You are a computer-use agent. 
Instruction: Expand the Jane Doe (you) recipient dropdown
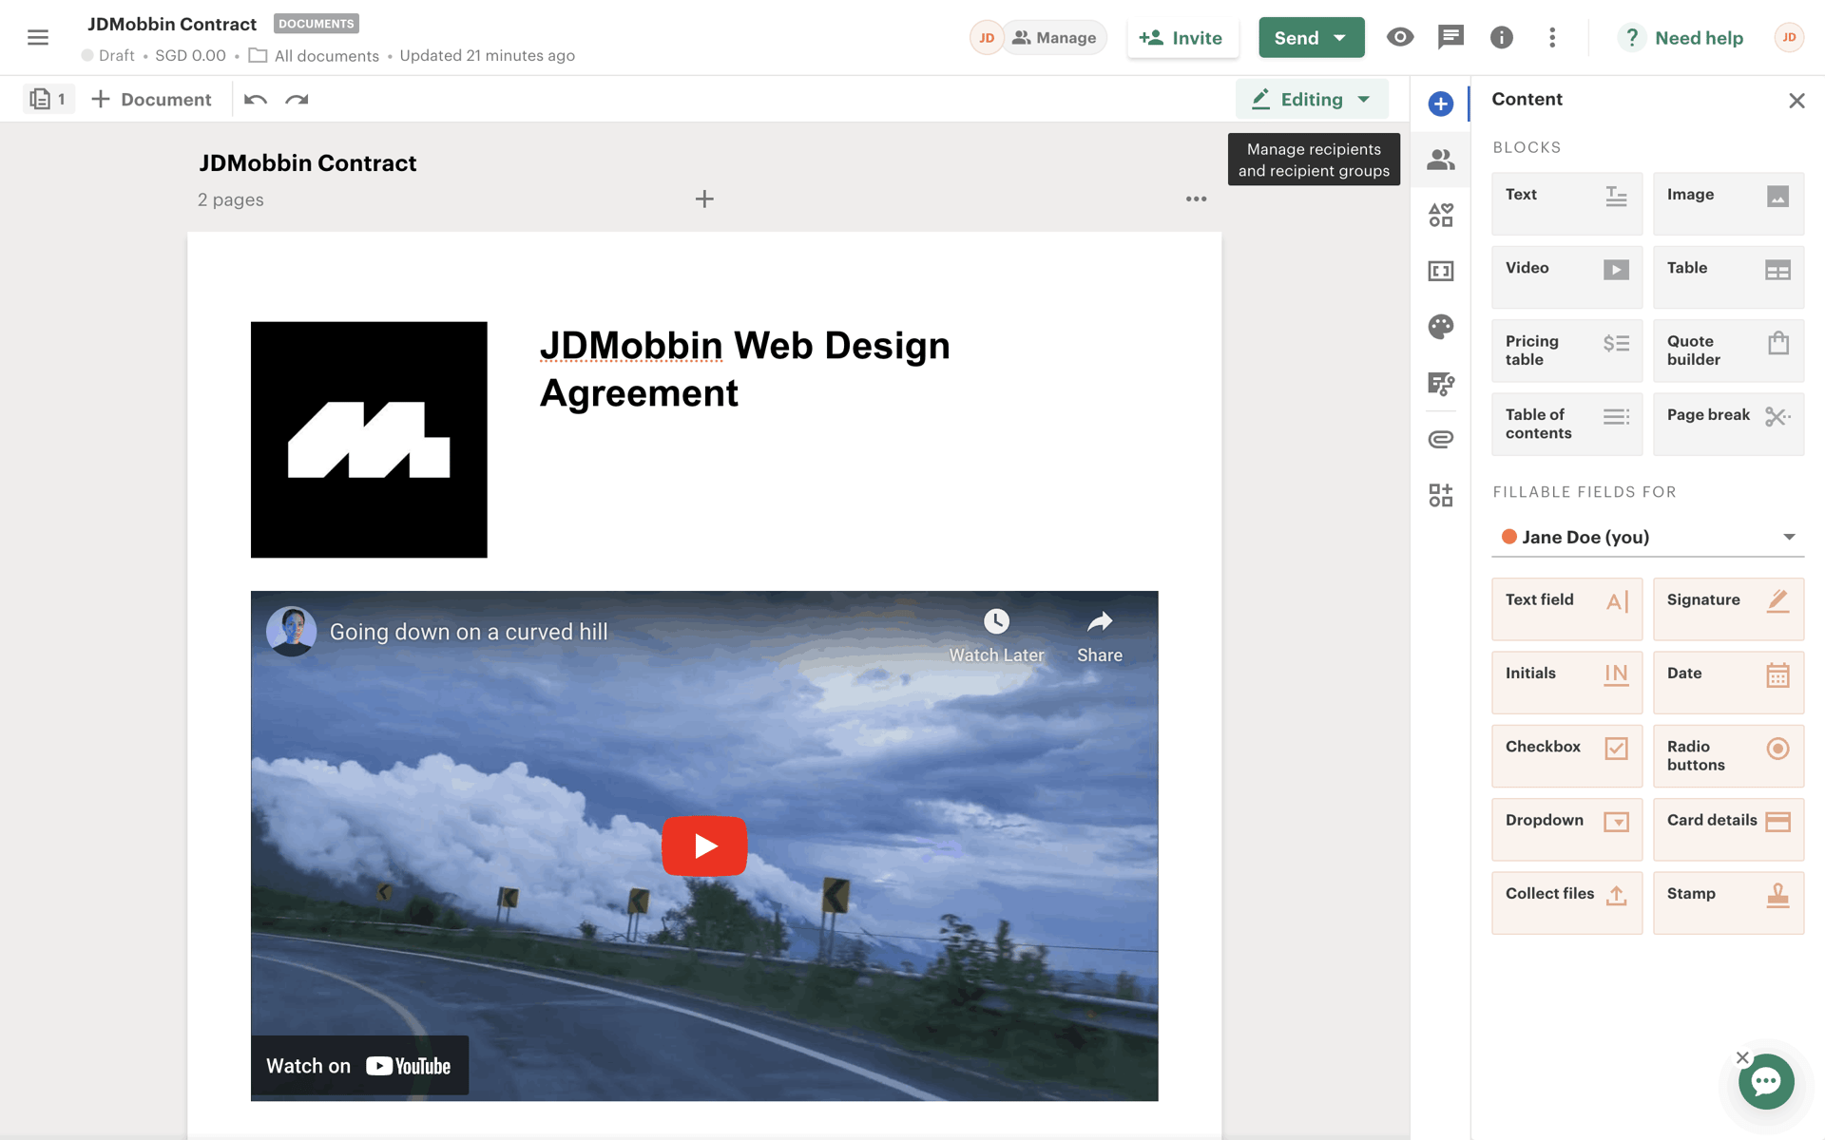(x=1647, y=537)
